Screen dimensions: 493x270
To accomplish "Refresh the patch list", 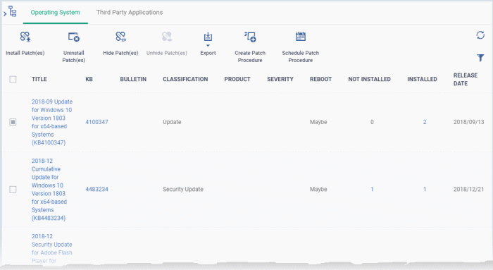I will pyautogui.click(x=480, y=35).
